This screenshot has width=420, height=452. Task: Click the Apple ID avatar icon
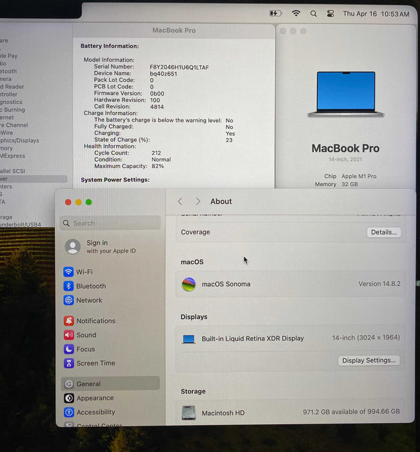pos(73,247)
